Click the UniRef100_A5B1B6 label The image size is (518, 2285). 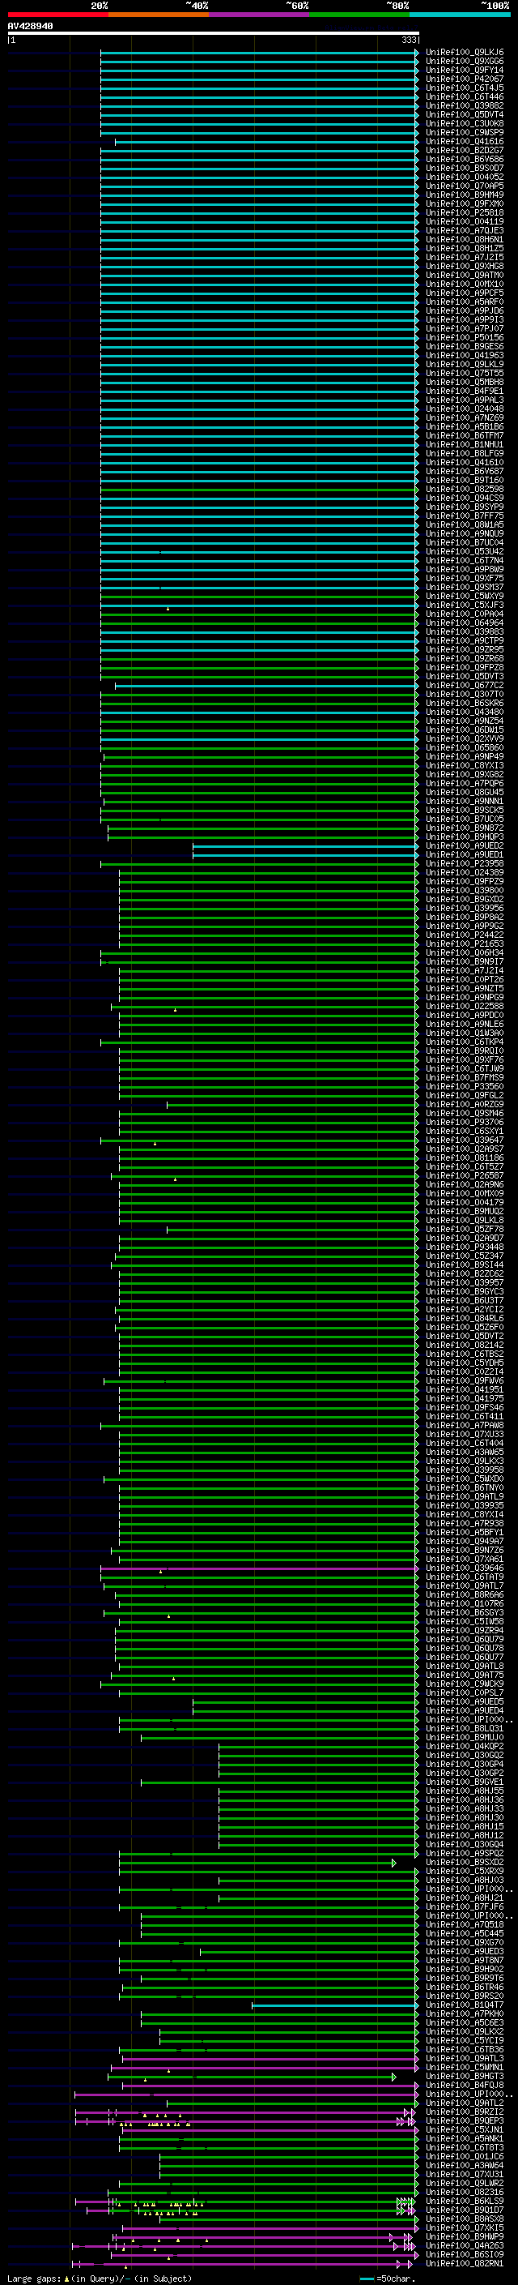(465, 426)
